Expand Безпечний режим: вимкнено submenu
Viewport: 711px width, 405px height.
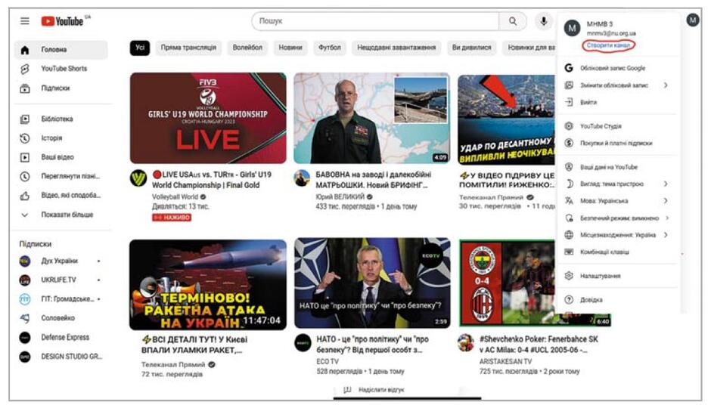coord(617,218)
